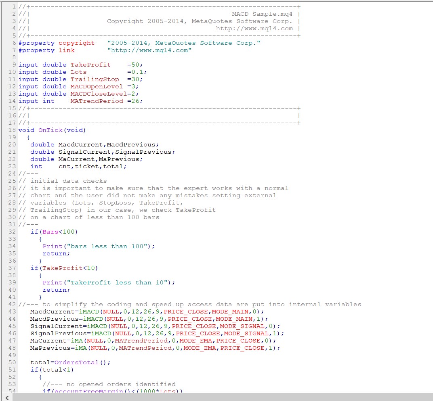
Task: Click "PRICE_CLOSE" on the SignalPrevious assignment line
Action: click(198, 334)
